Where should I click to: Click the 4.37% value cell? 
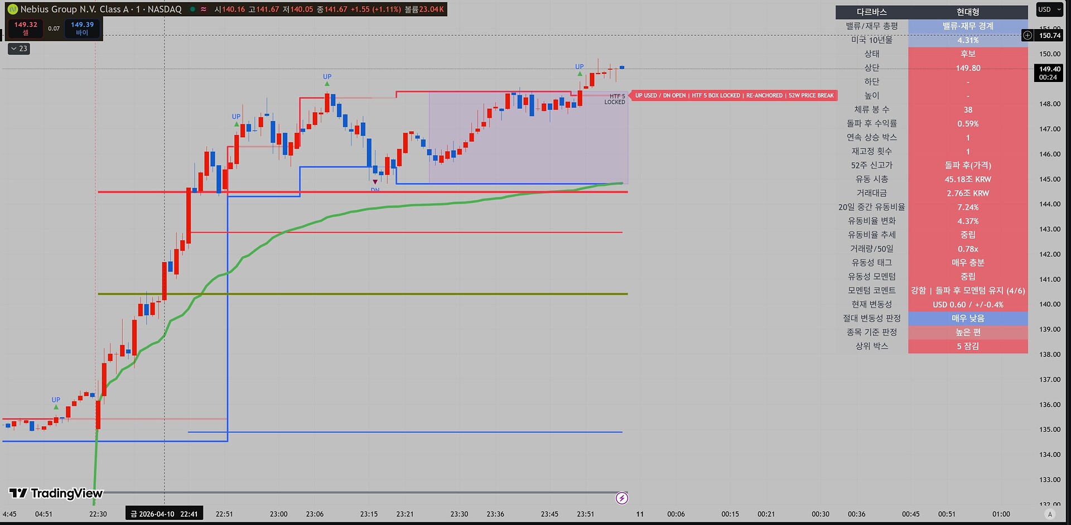(968, 221)
